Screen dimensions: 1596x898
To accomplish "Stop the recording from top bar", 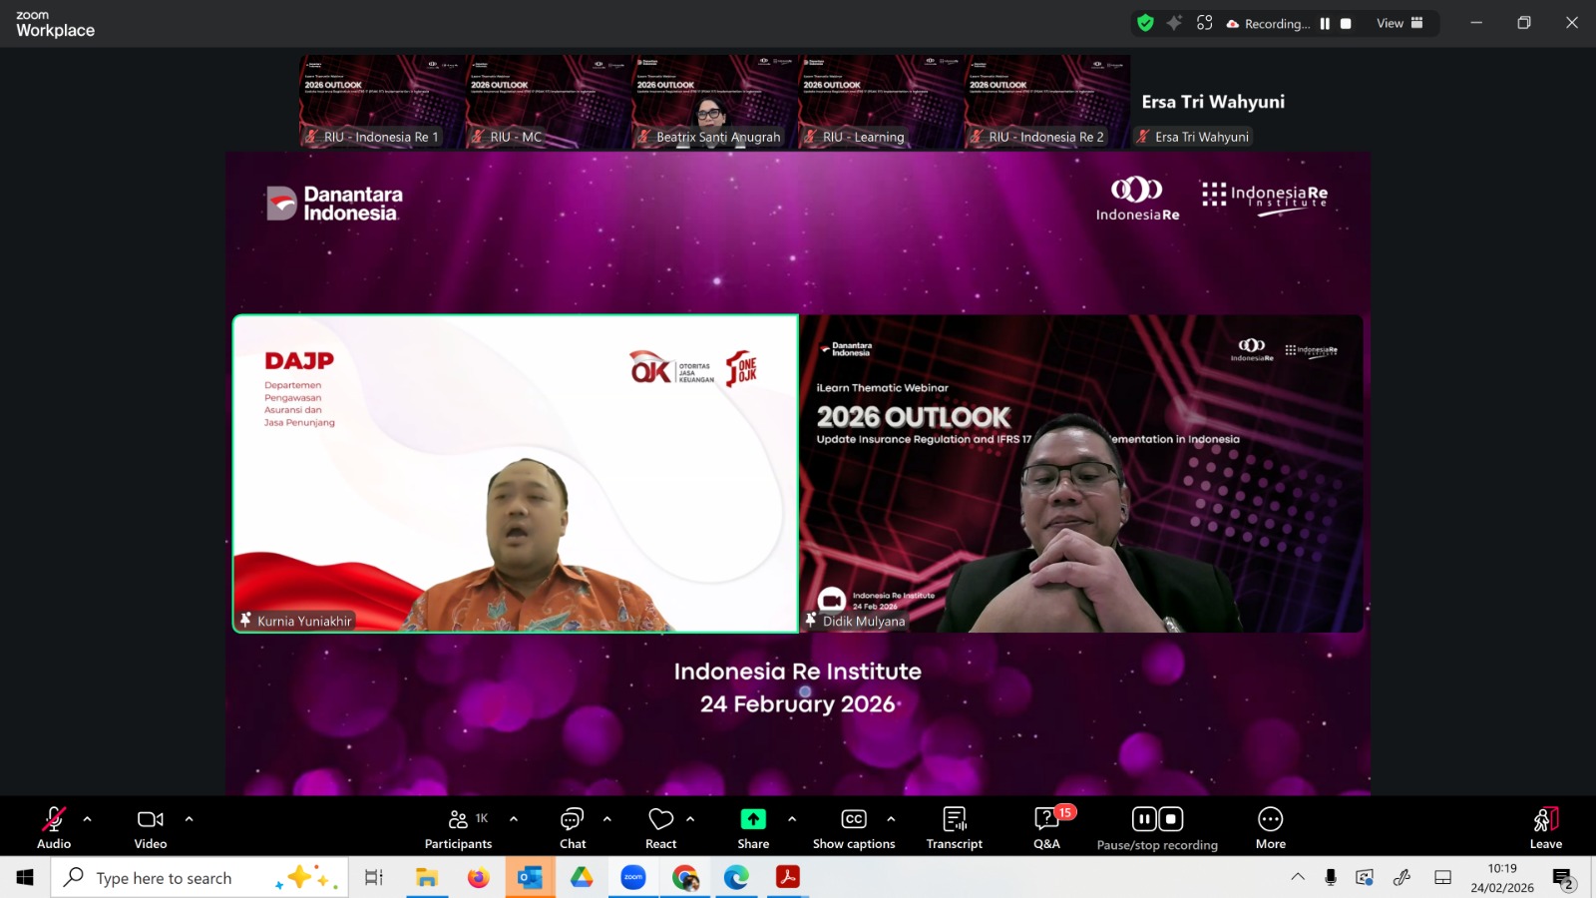I will (1346, 24).
